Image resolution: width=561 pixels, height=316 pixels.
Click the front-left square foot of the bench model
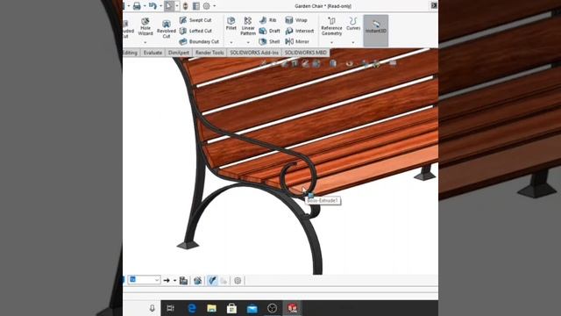click(188, 245)
